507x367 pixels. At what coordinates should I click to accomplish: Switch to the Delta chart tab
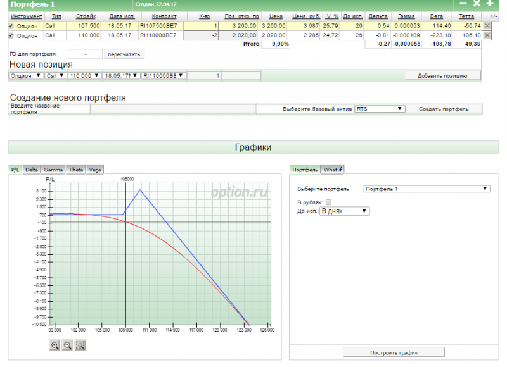click(32, 170)
